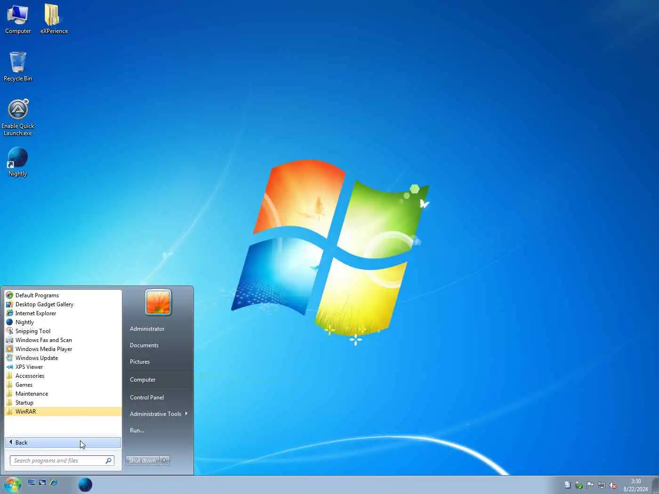The height and width of the screenshot is (494, 659).
Task: Open the Administrator personal folder
Action: (x=157, y=329)
